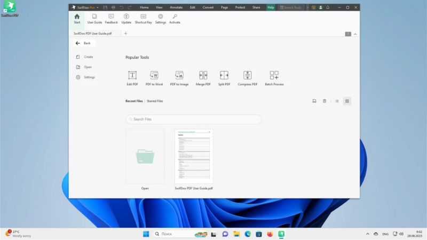Switch to list view
This screenshot has height=240, width=427.
pyautogui.click(x=337, y=101)
